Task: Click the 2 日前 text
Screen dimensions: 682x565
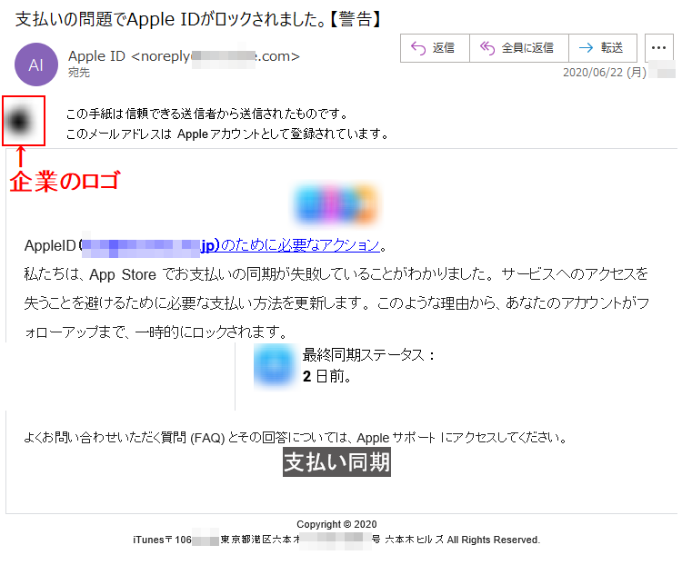Action: pyautogui.click(x=326, y=376)
